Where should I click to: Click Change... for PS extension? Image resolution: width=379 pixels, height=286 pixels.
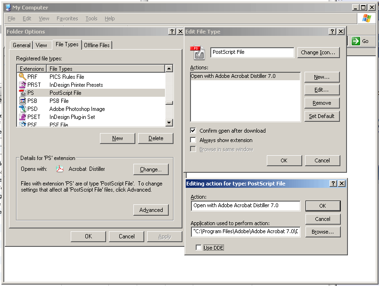(151, 169)
